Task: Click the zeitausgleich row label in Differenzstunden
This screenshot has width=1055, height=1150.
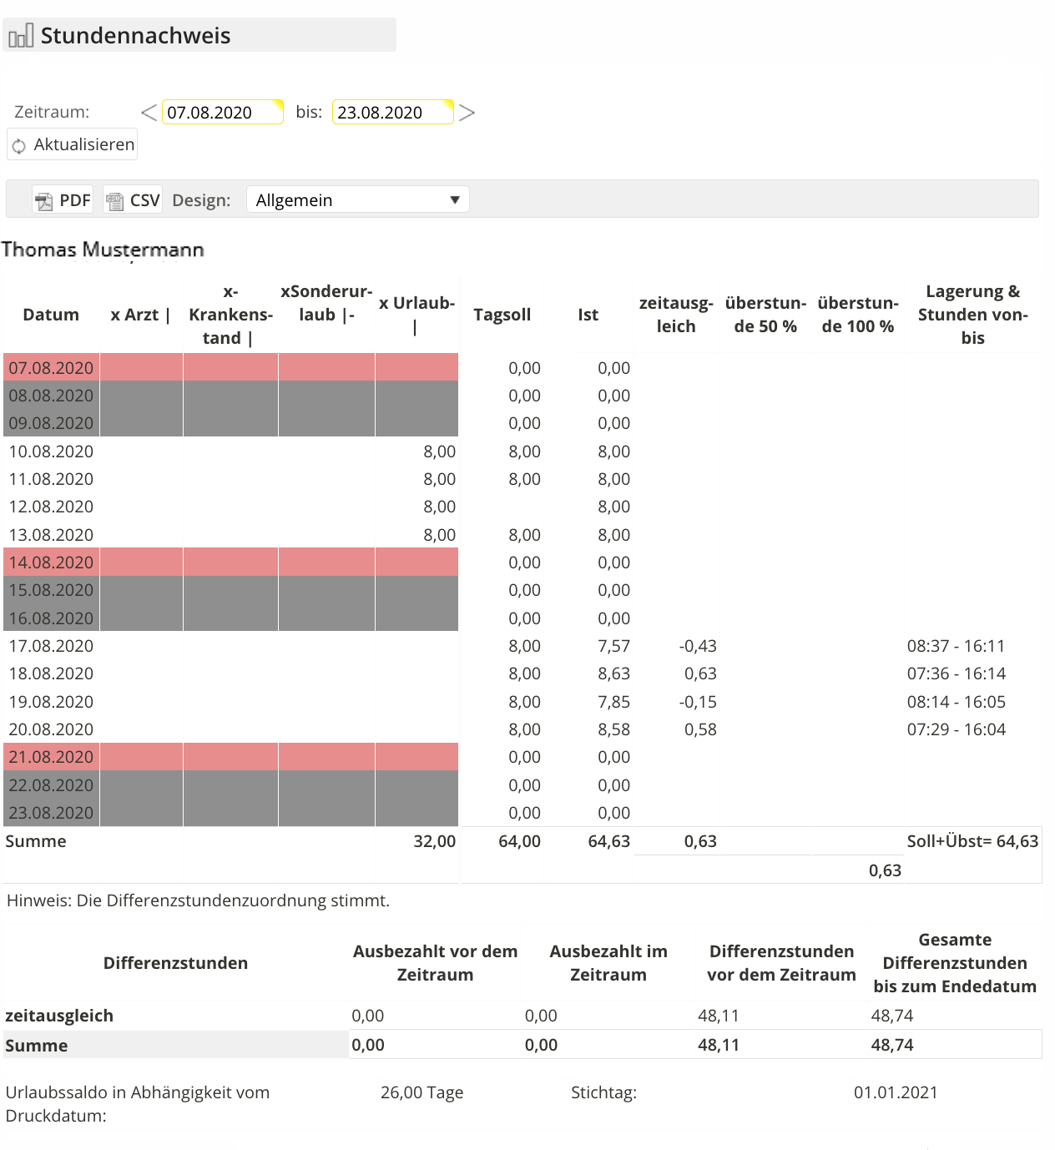Action: [x=59, y=1016]
